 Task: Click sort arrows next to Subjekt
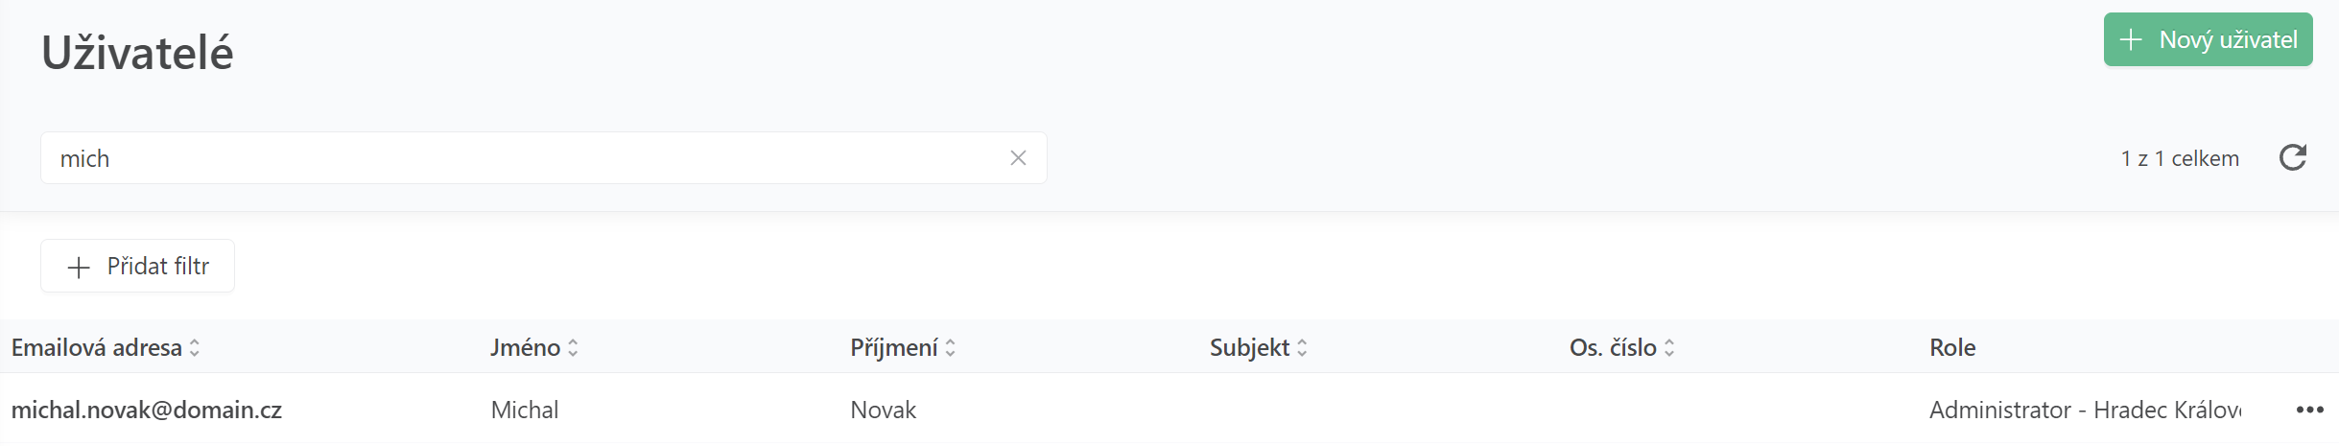1302,347
